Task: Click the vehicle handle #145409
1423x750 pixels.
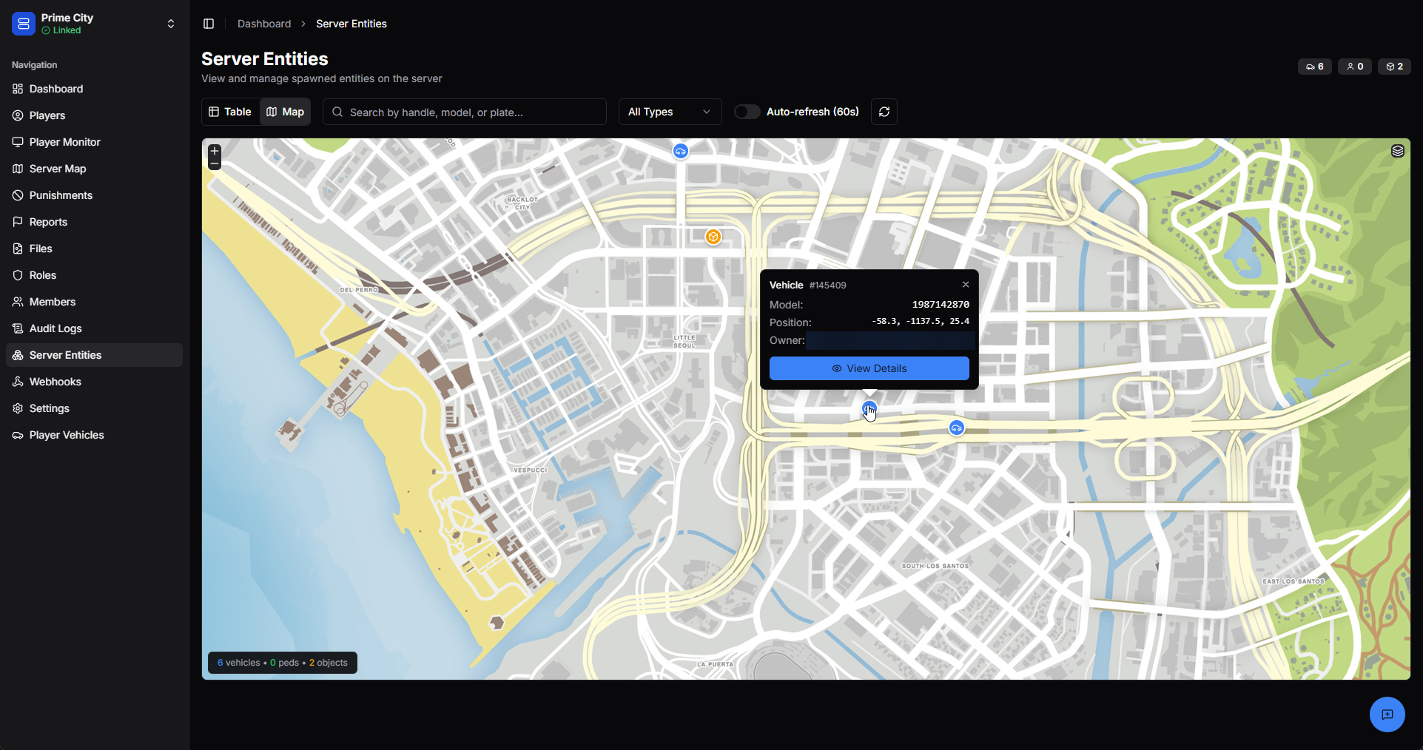Action: pos(828,286)
